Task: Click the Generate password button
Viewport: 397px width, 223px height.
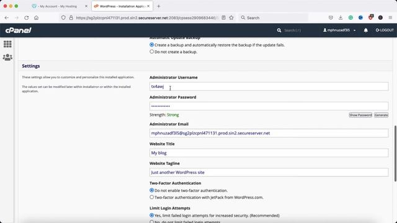Action: point(381,115)
